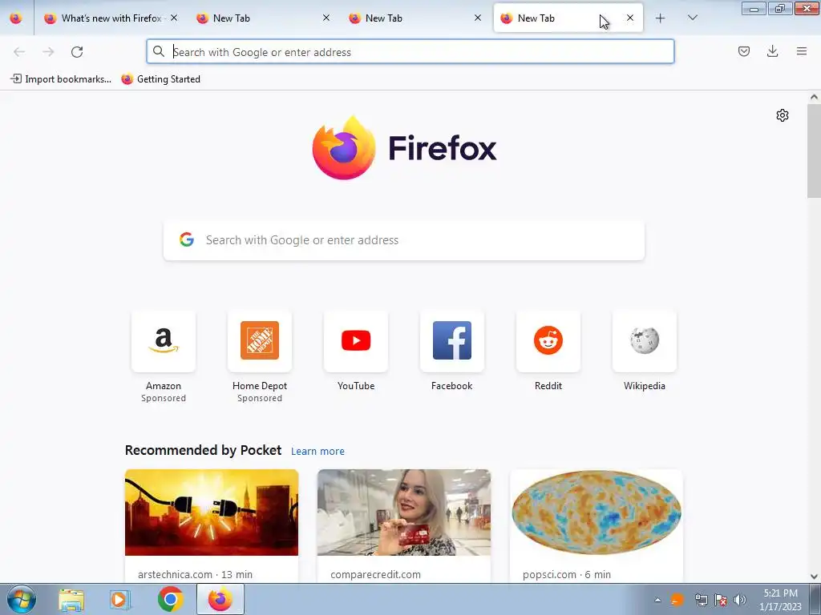The height and width of the screenshot is (615, 821).
Task: Launch Google Chrome from taskbar
Action: [x=170, y=599]
